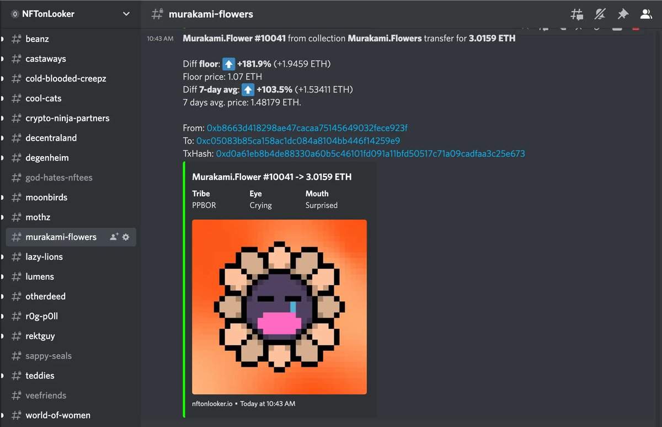Open the crypto-ninja-partners channel

tap(71, 118)
